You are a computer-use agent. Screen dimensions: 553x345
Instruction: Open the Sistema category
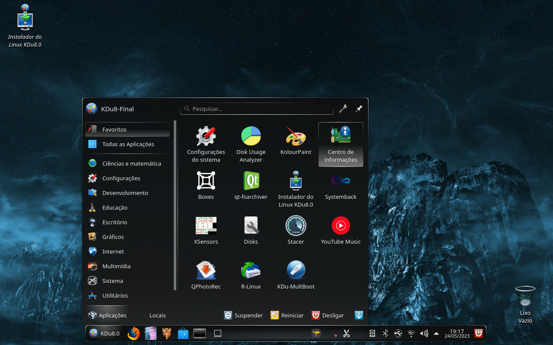click(127, 281)
